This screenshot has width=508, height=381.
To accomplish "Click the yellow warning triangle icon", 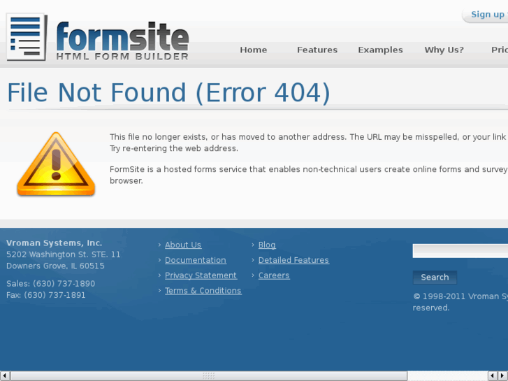I will coord(56,164).
